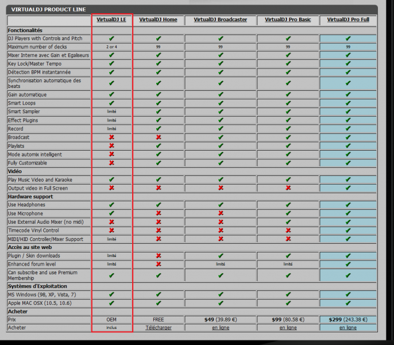Click the 'VIRTUALDJ PRODUCT LINE' title bar

(192, 10)
